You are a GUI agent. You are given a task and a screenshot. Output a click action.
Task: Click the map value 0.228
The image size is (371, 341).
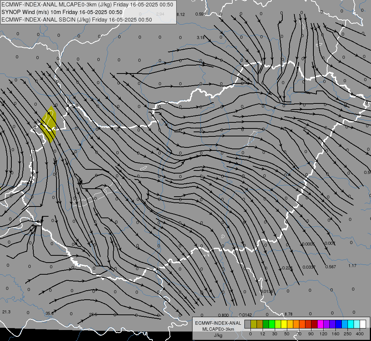(287, 268)
